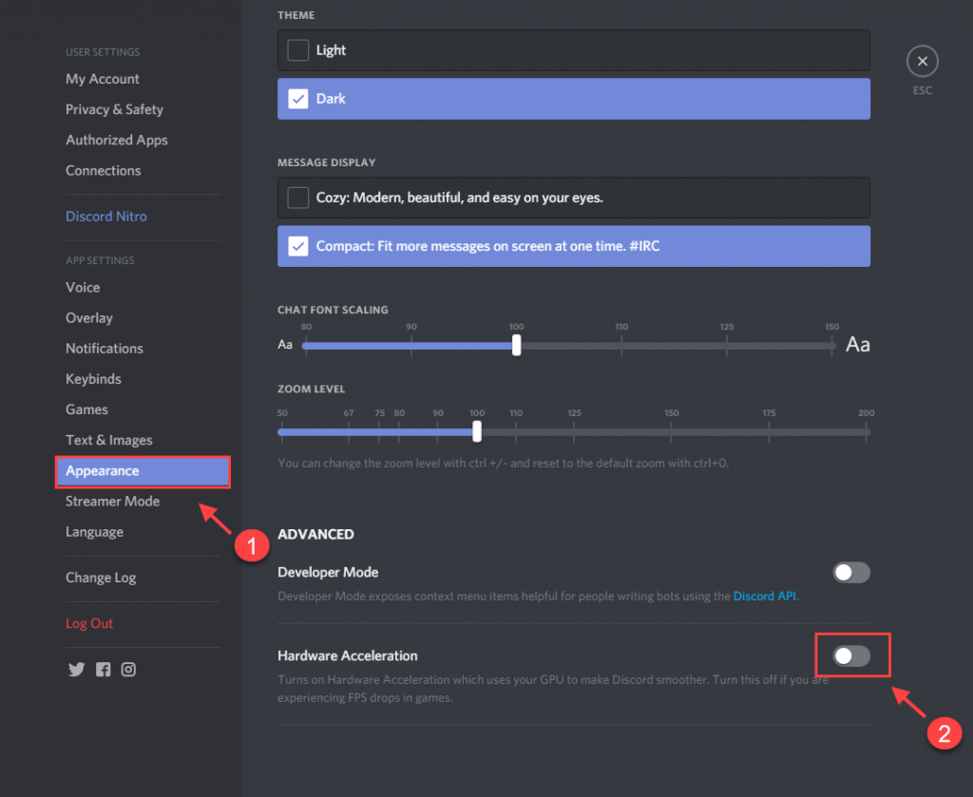Screen dimensions: 973x797
Task: Open Privacy & Safety settings
Action: [x=114, y=109]
